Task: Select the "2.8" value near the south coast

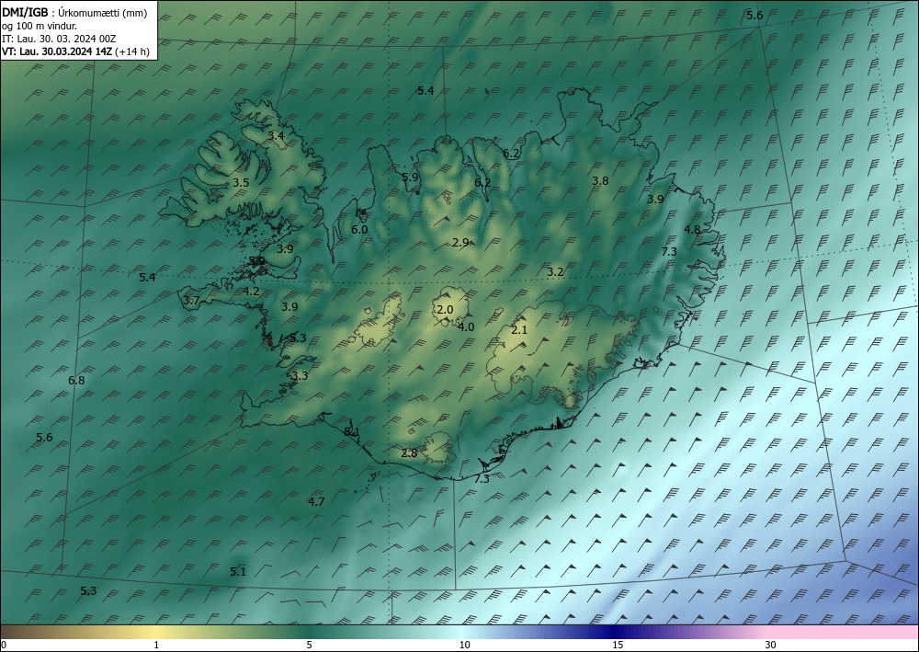Action: coord(409,452)
